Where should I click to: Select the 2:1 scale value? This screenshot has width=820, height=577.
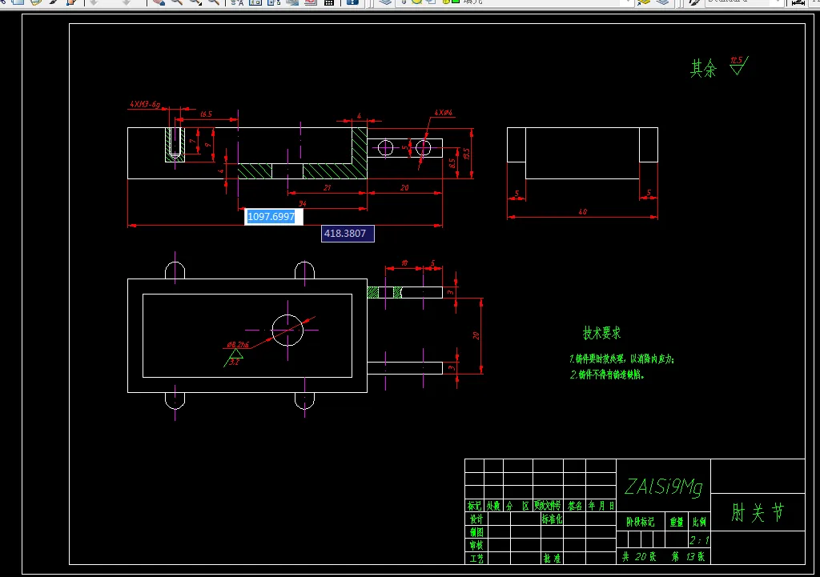click(x=699, y=540)
